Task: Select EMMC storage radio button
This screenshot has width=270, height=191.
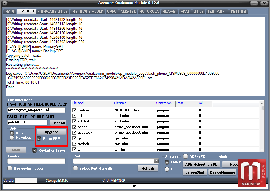Action: click(167, 162)
